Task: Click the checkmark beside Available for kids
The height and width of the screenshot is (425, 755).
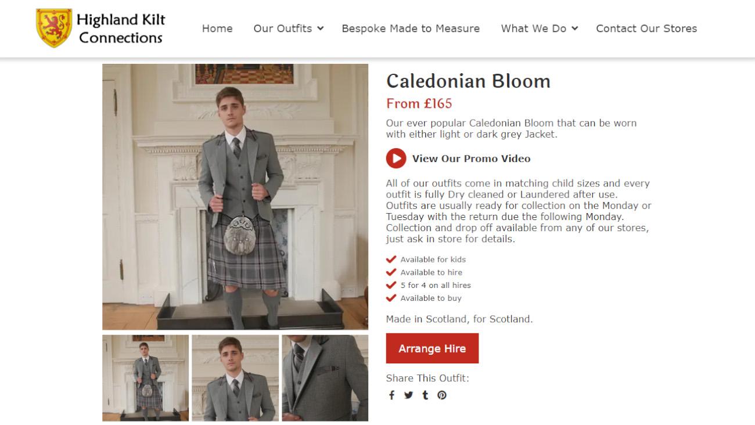Action: coord(391,260)
